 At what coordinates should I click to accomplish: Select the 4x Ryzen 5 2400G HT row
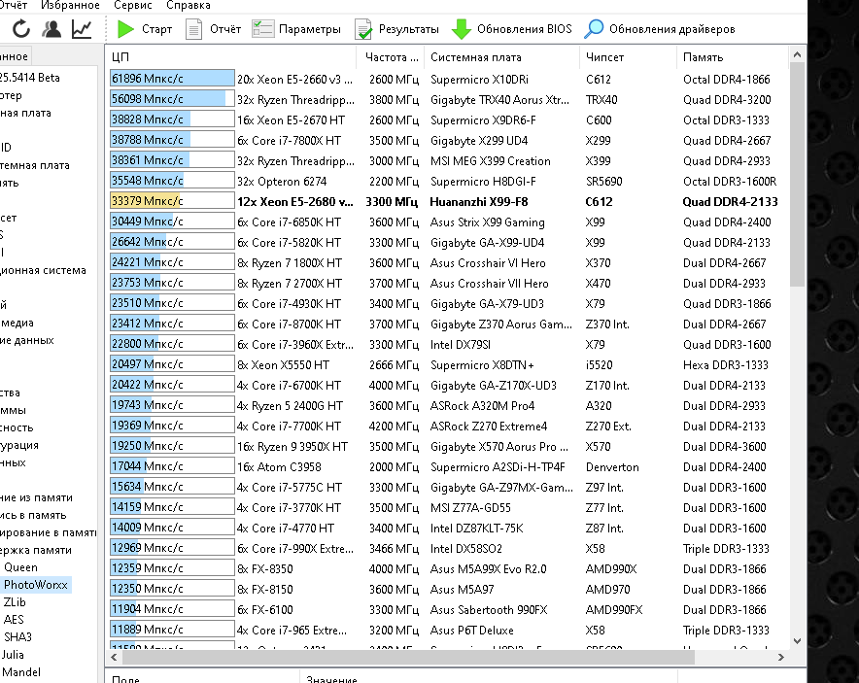(x=446, y=406)
